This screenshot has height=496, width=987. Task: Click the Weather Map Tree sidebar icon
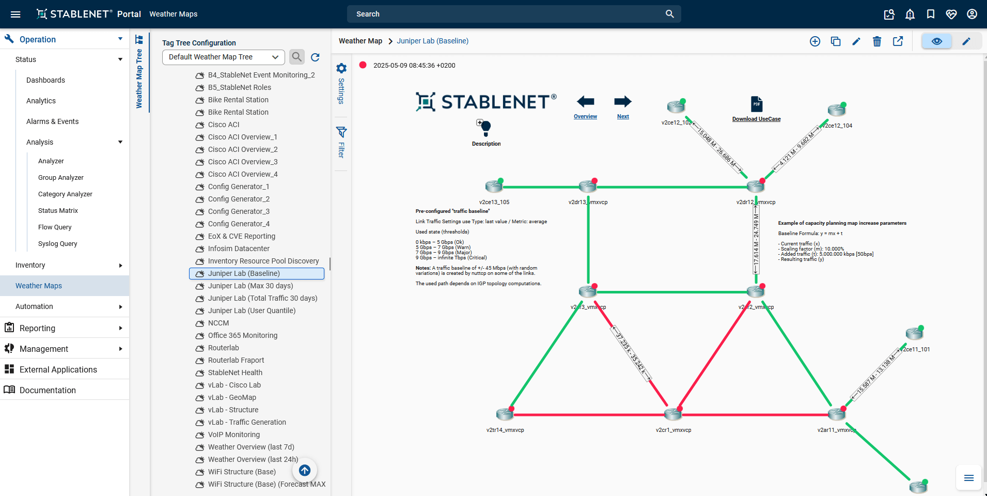[139, 40]
